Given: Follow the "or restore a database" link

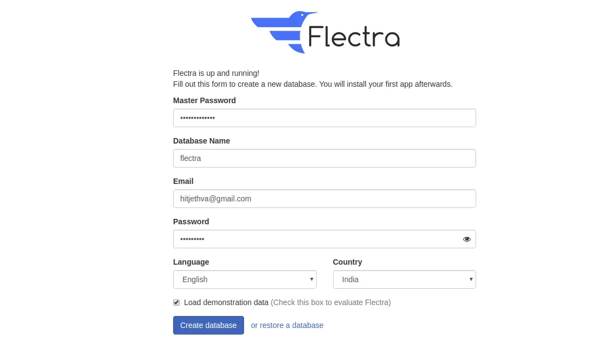Looking at the screenshot, I should point(287,325).
